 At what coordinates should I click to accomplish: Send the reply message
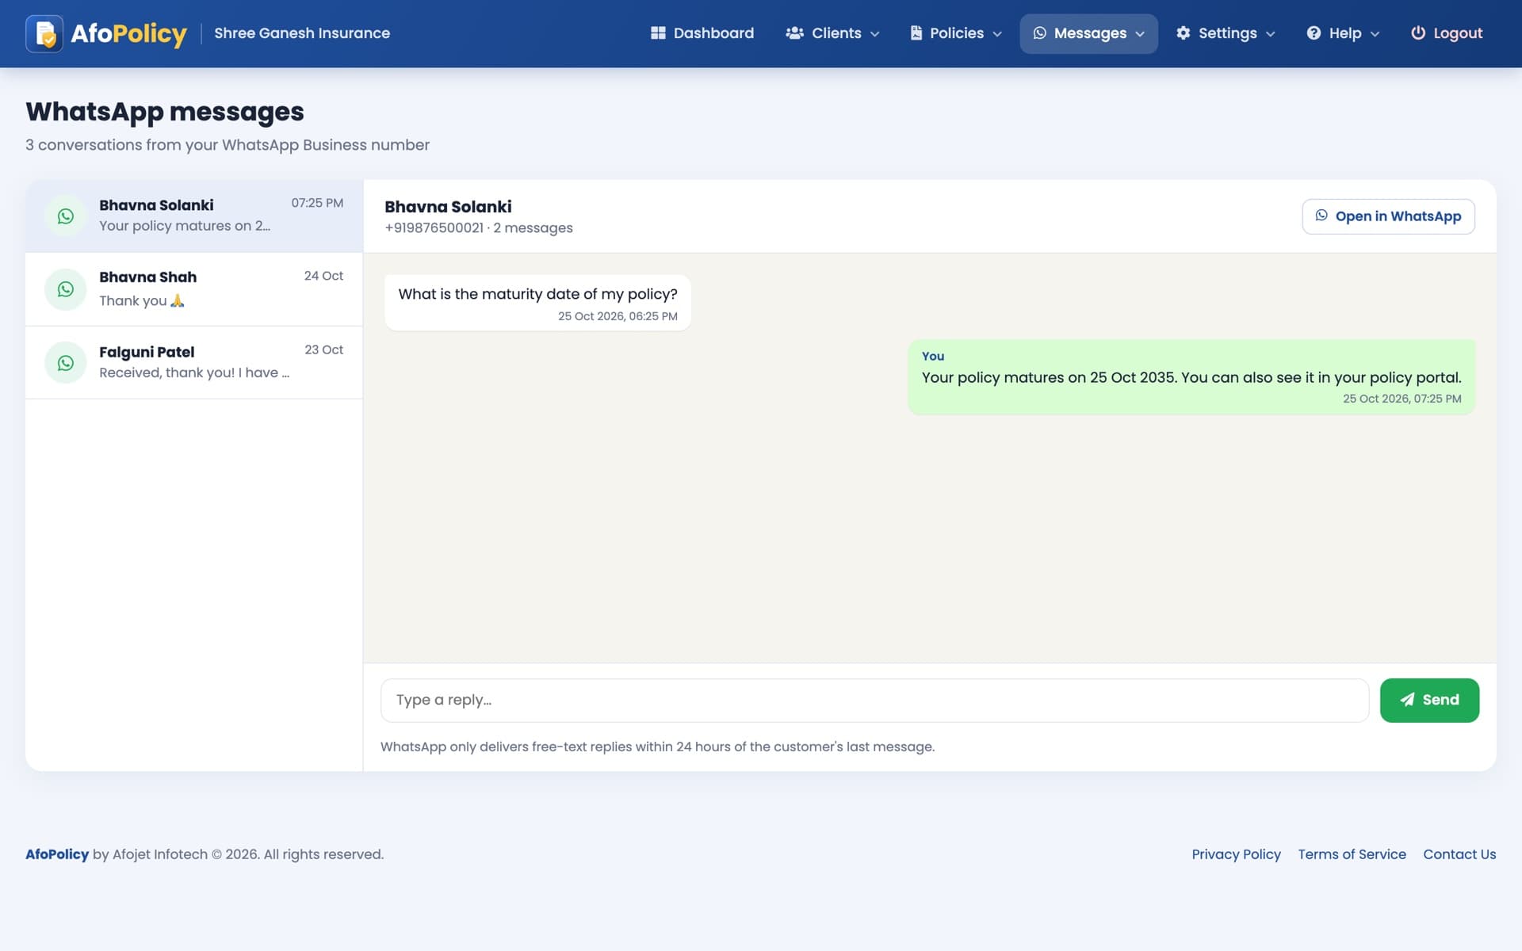[x=1429, y=700]
